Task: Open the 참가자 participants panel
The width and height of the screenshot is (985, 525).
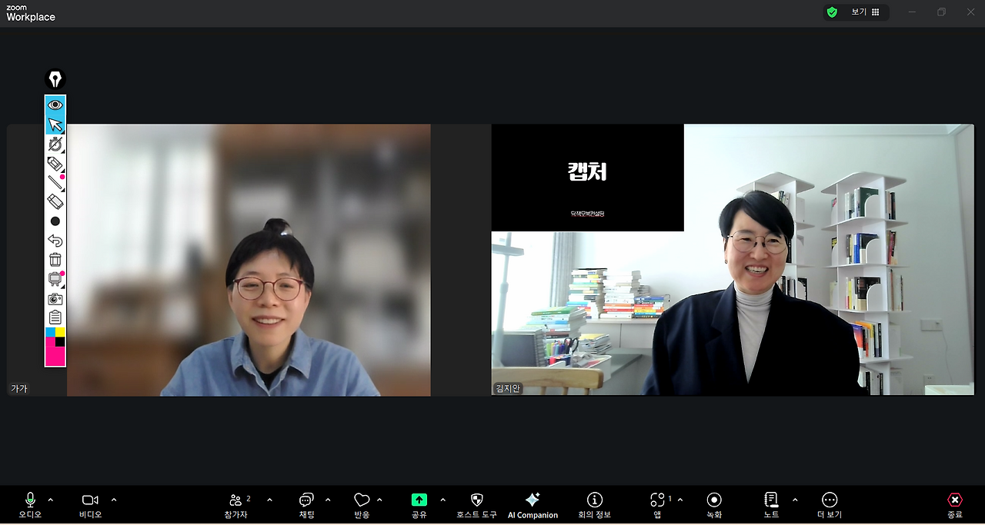Action: 236,505
